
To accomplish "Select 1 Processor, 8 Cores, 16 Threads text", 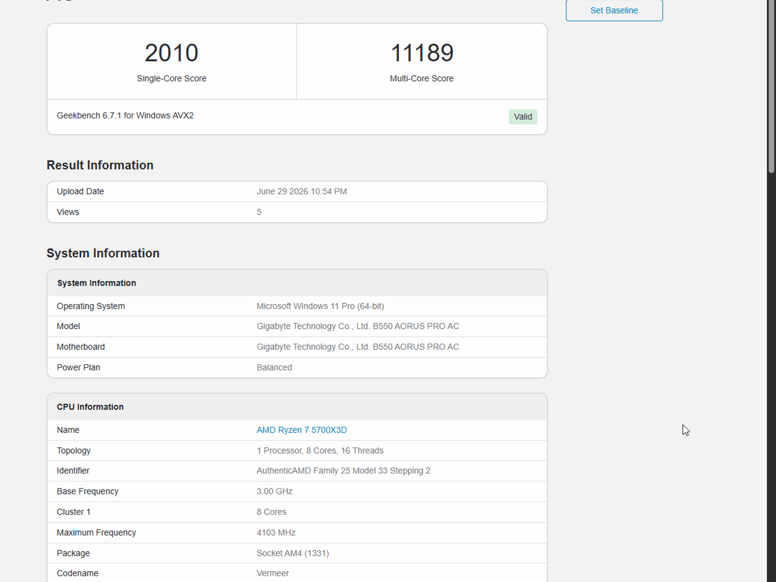I will coord(320,451).
